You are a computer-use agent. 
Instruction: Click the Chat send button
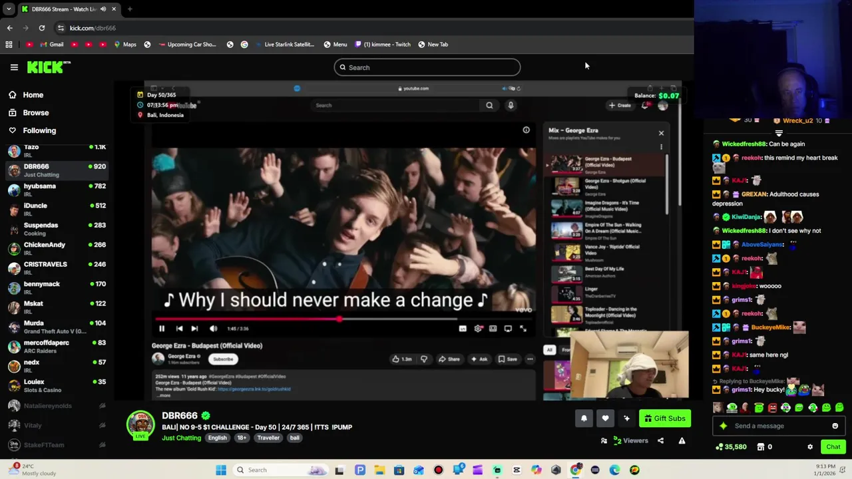point(833,447)
